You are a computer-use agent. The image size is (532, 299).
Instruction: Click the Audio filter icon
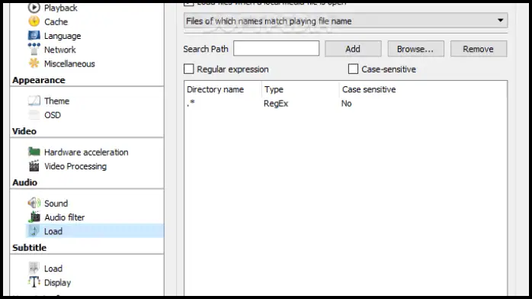(x=34, y=217)
